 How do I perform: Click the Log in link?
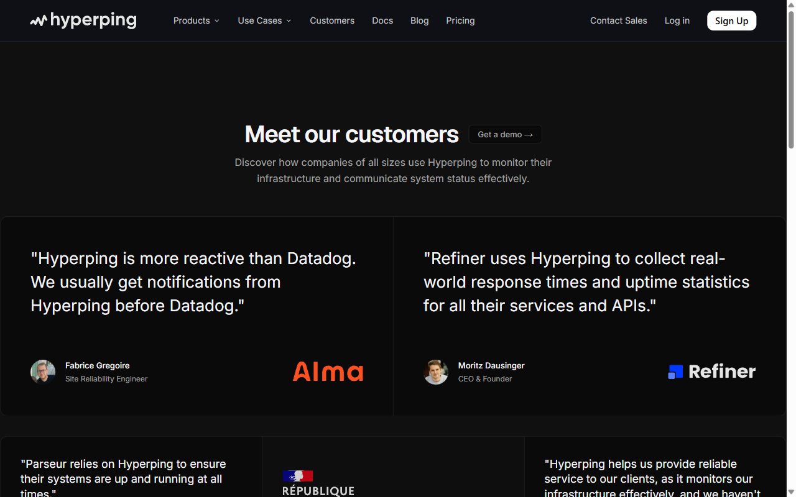pos(677,21)
